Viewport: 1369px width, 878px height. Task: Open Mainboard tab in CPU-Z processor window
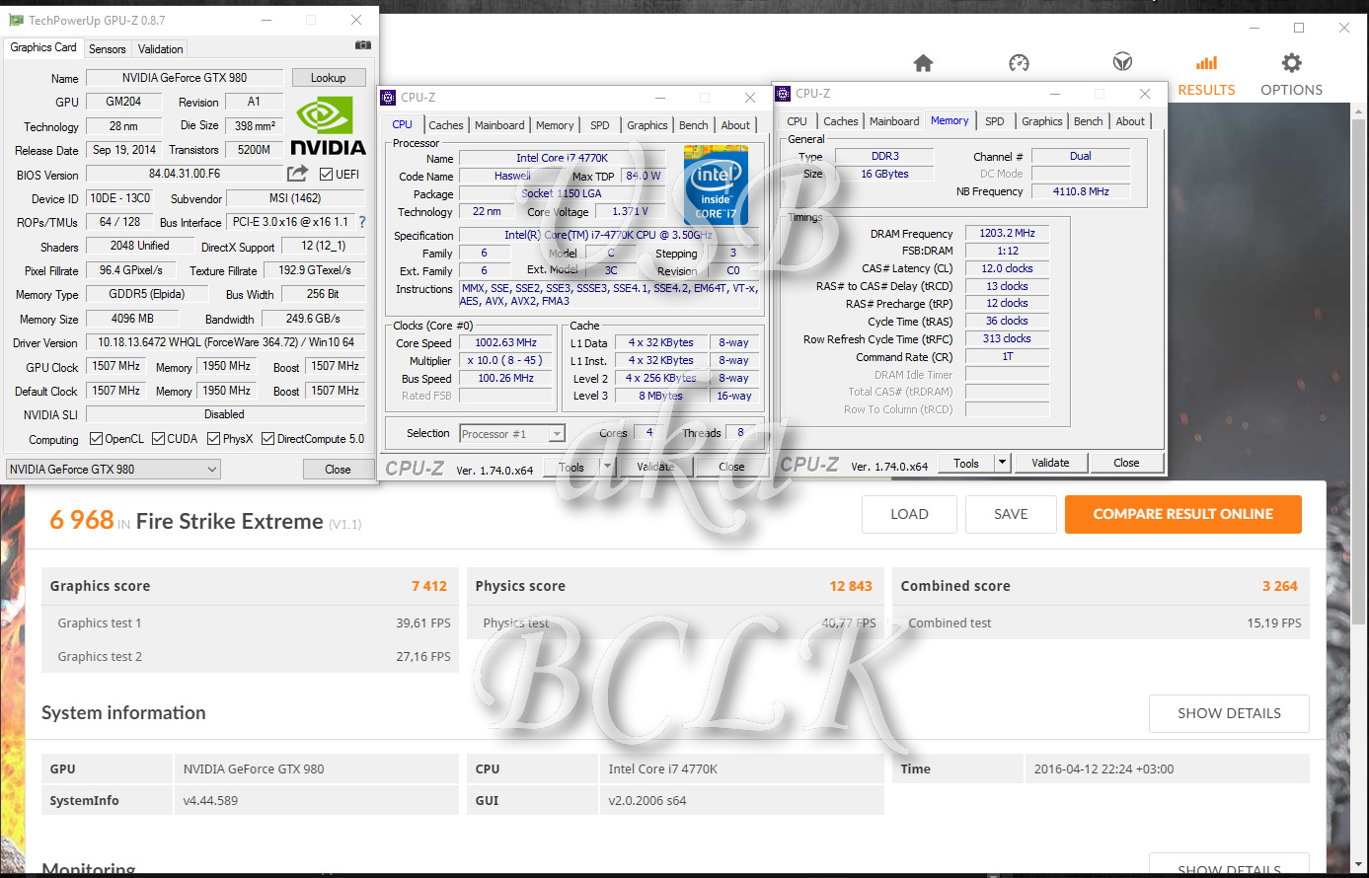(499, 125)
